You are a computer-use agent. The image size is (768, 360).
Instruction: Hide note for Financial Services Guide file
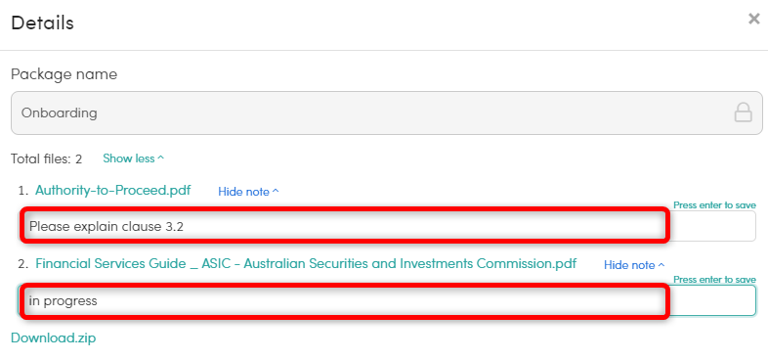tap(634, 265)
